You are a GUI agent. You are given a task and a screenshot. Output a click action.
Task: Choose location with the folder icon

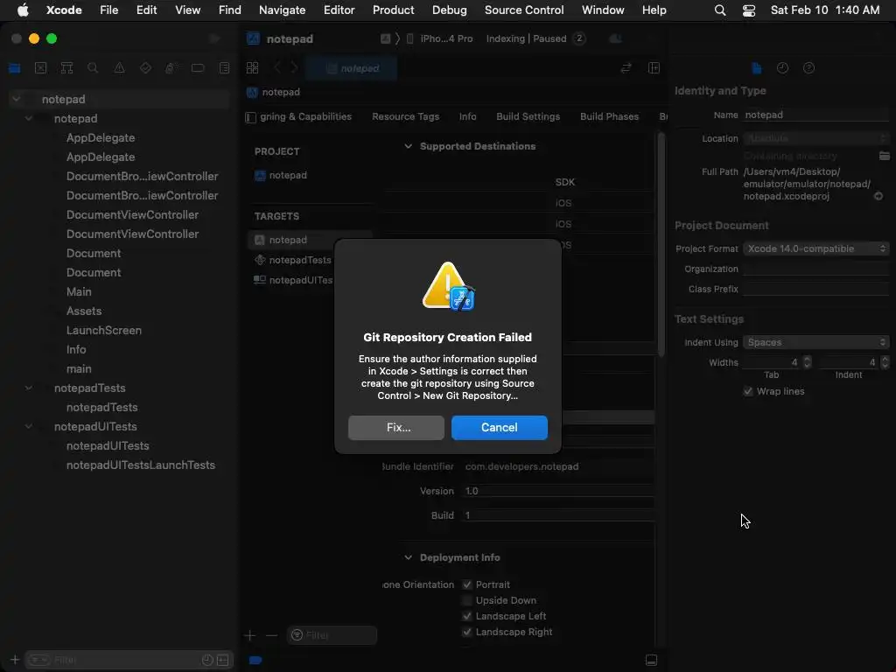tap(884, 156)
